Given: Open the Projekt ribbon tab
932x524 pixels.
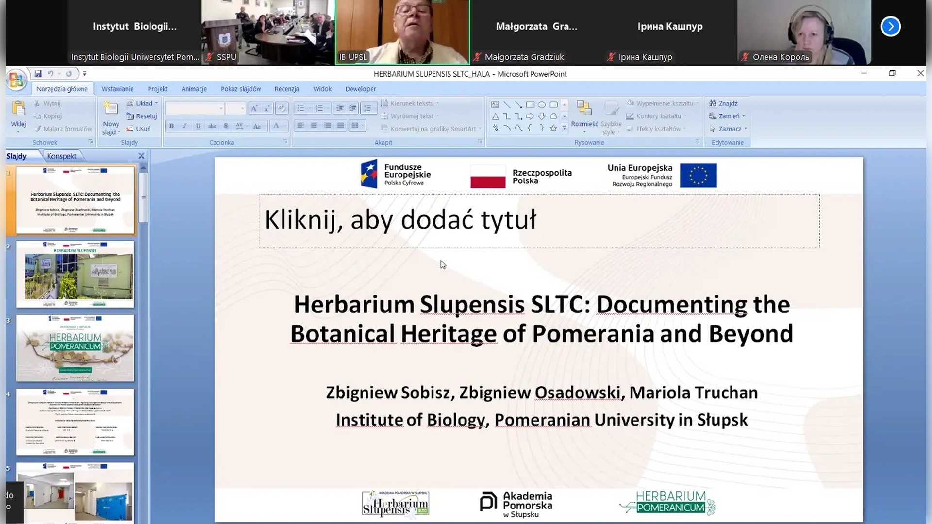Looking at the screenshot, I should click(157, 89).
